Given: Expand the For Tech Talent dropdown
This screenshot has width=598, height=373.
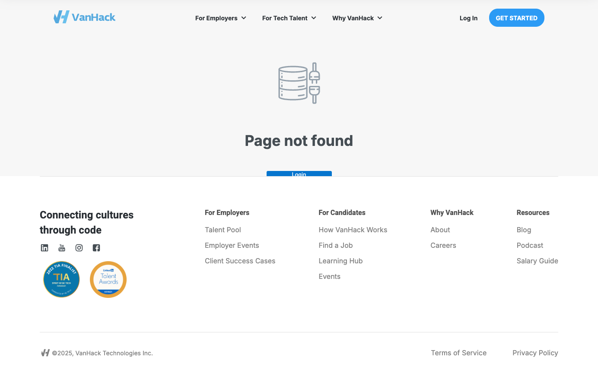Looking at the screenshot, I should [289, 18].
